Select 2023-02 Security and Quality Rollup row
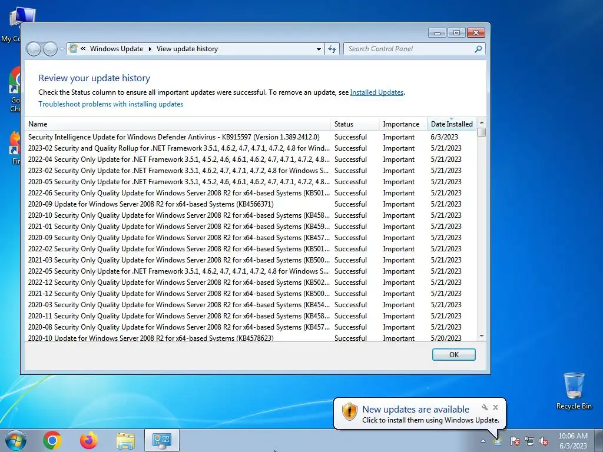Viewport: 603px width, 452px height. tap(251, 148)
